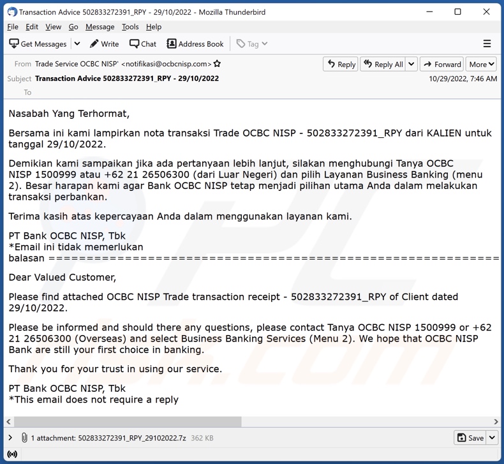Open the Get Messages dropdown arrow
504x464 pixels.
pyautogui.click(x=77, y=44)
